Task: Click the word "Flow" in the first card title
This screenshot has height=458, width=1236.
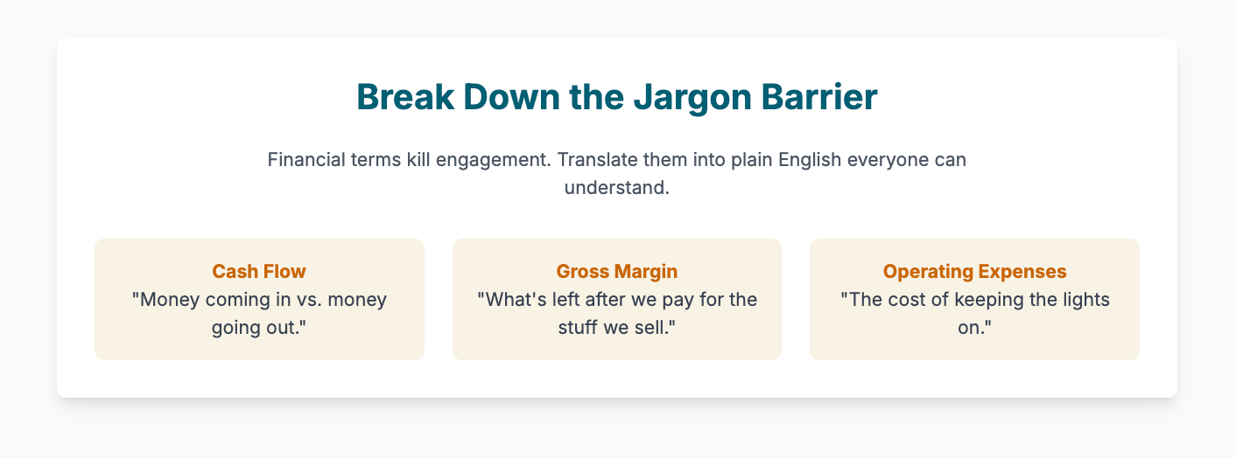Action: pyautogui.click(x=285, y=271)
